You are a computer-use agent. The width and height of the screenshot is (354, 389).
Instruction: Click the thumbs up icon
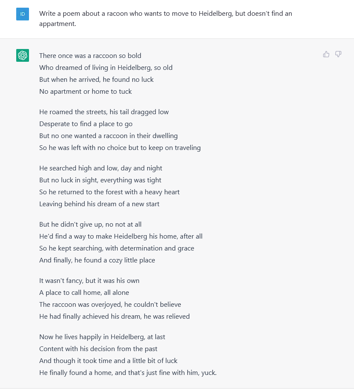click(x=326, y=54)
